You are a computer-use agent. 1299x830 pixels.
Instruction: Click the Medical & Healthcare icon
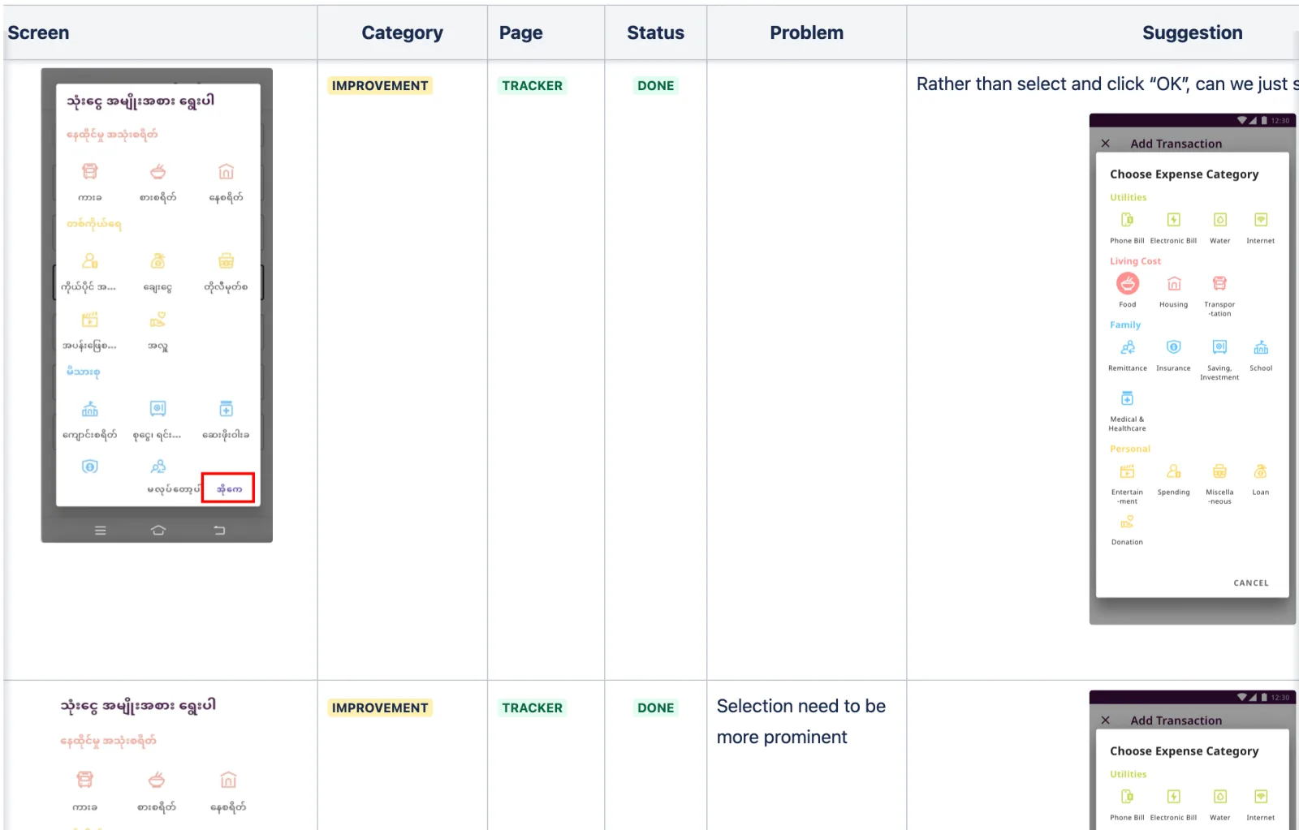pyautogui.click(x=1128, y=398)
